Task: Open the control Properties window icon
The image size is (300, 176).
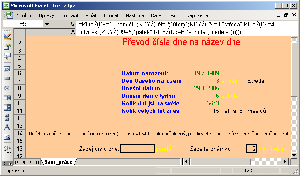Action: [x=7, y=47]
